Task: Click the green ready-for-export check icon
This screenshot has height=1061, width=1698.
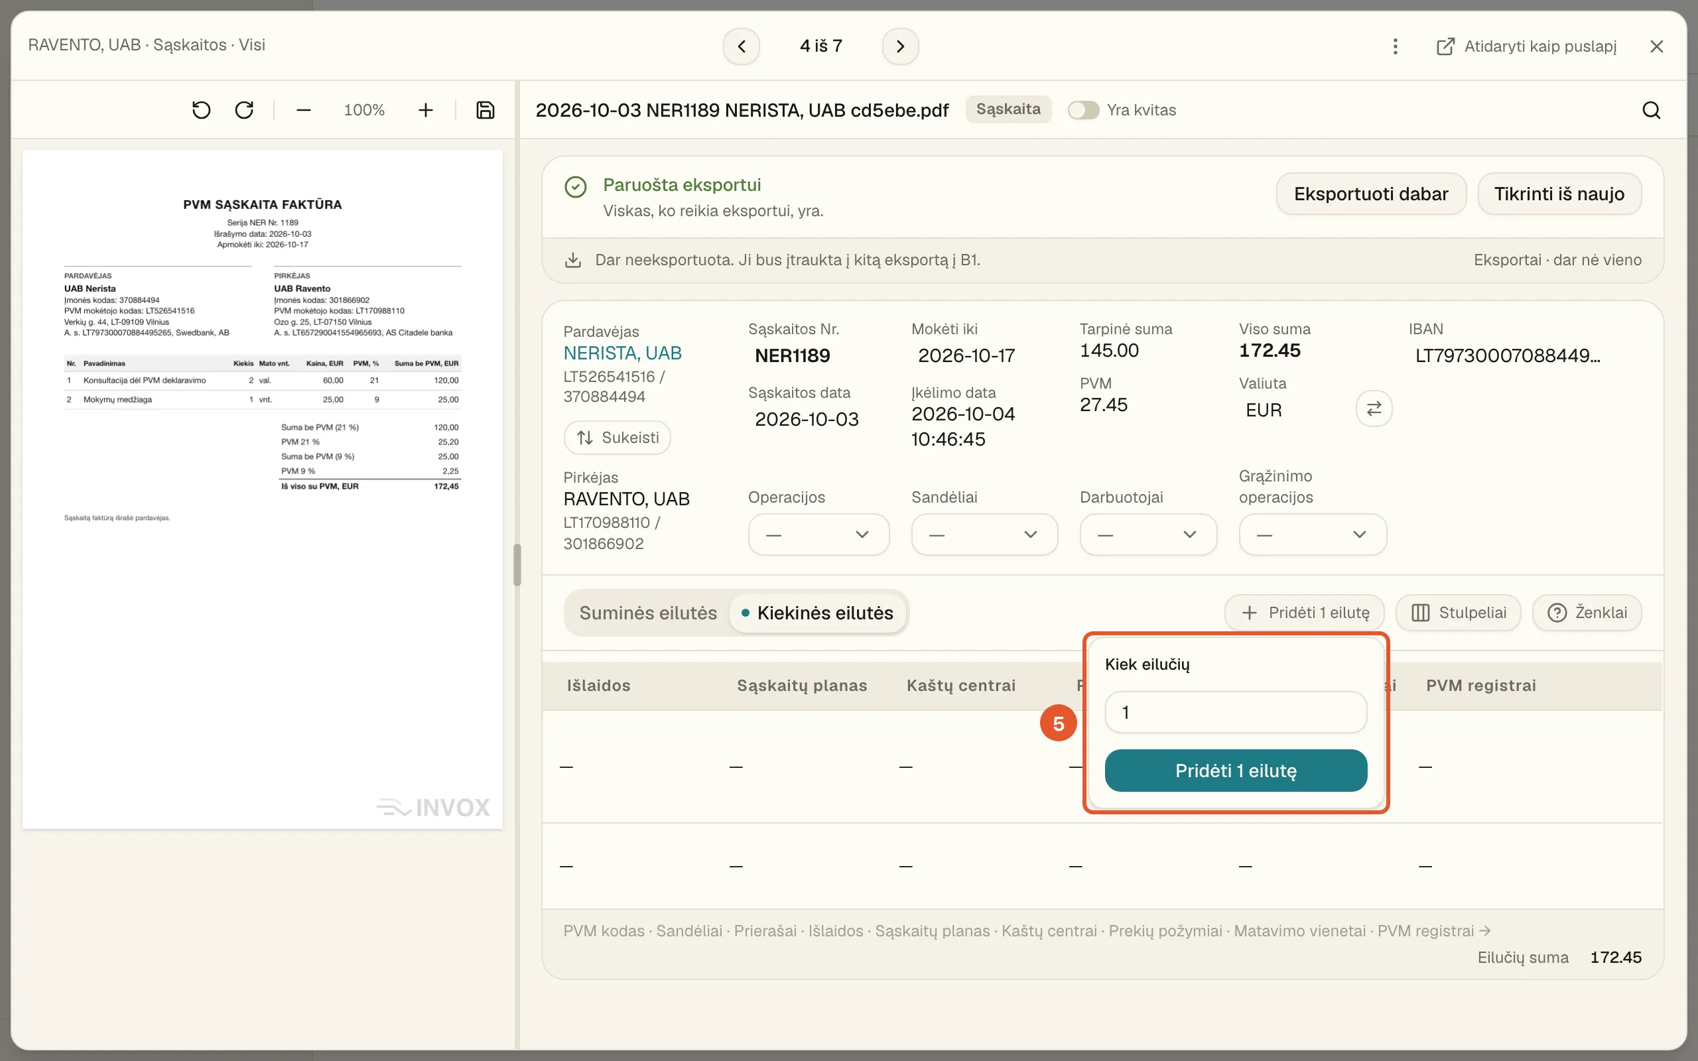Action: (x=575, y=186)
